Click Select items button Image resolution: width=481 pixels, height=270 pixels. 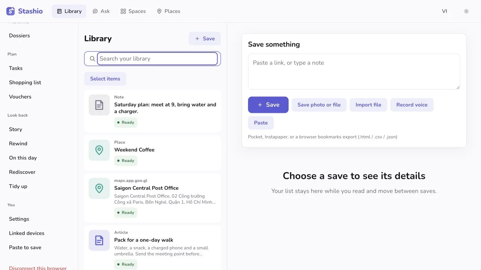[x=105, y=79]
